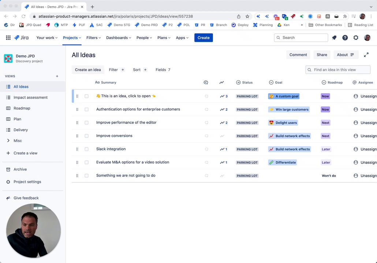Open the Roadmap view in sidebar
The width and height of the screenshot is (377, 263).
(33, 108)
